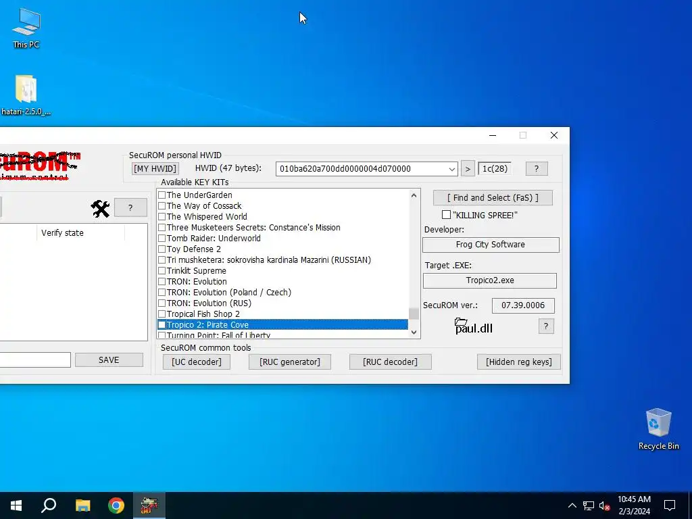
Task: Enable the "KILLING SPREE!" checkbox
Action: (x=446, y=215)
